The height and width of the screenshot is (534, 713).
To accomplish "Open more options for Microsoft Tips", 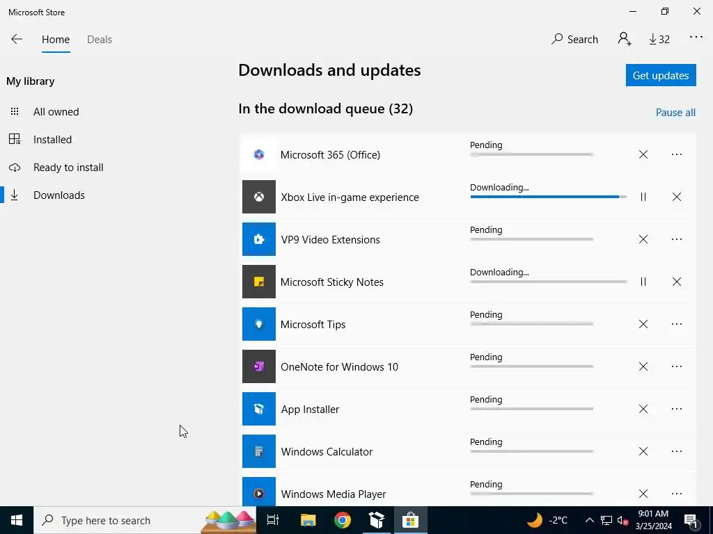I will 677,324.
